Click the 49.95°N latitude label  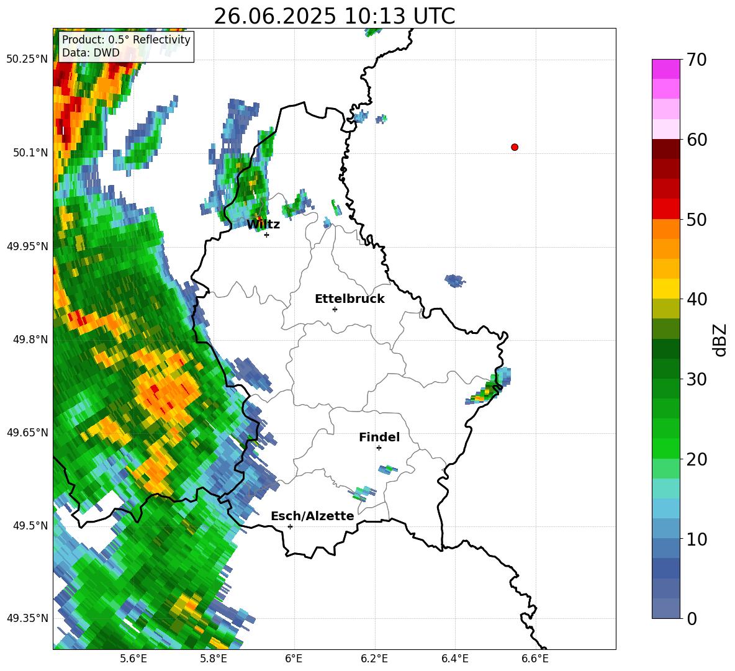click(x=27, y=246)
